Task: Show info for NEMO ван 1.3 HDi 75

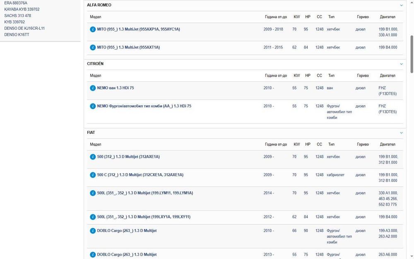Action: [x=93, y=88]
